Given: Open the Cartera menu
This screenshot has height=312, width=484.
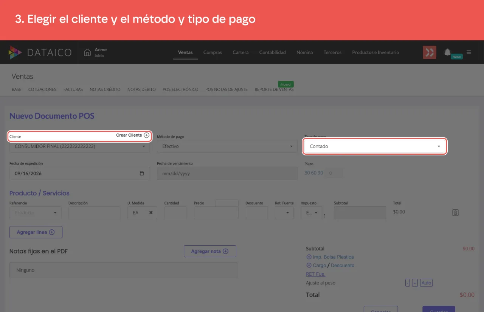Looking at the screenshot, I should point(240,52).
